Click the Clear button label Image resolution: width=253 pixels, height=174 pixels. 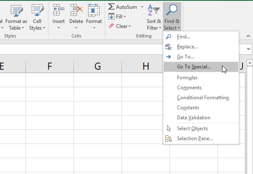tap(122, 26)
